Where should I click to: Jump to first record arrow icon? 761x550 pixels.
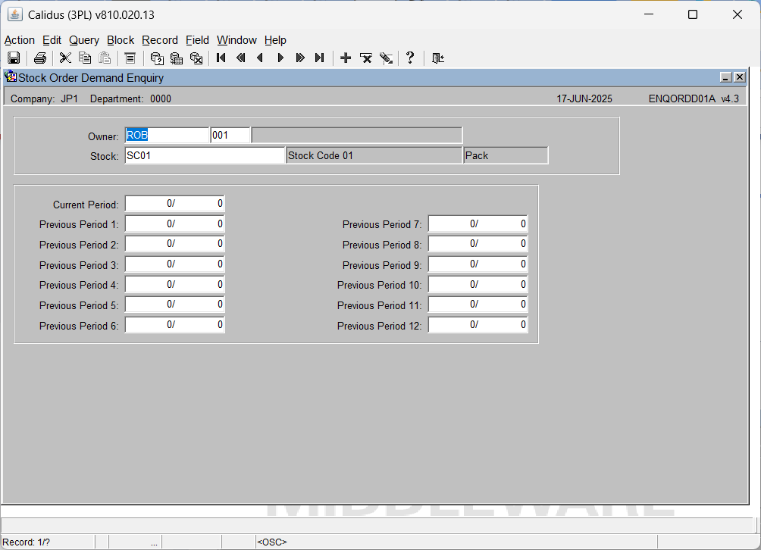click(221, 58)
